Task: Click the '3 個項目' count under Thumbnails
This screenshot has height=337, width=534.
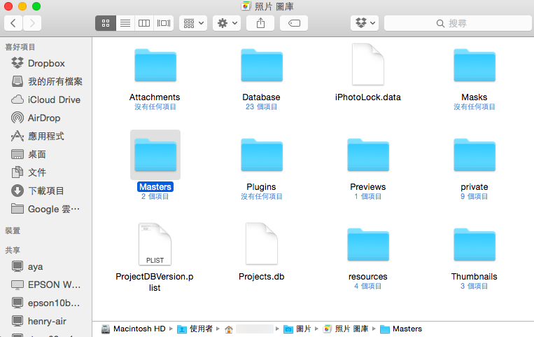Action: coord(475,286)
